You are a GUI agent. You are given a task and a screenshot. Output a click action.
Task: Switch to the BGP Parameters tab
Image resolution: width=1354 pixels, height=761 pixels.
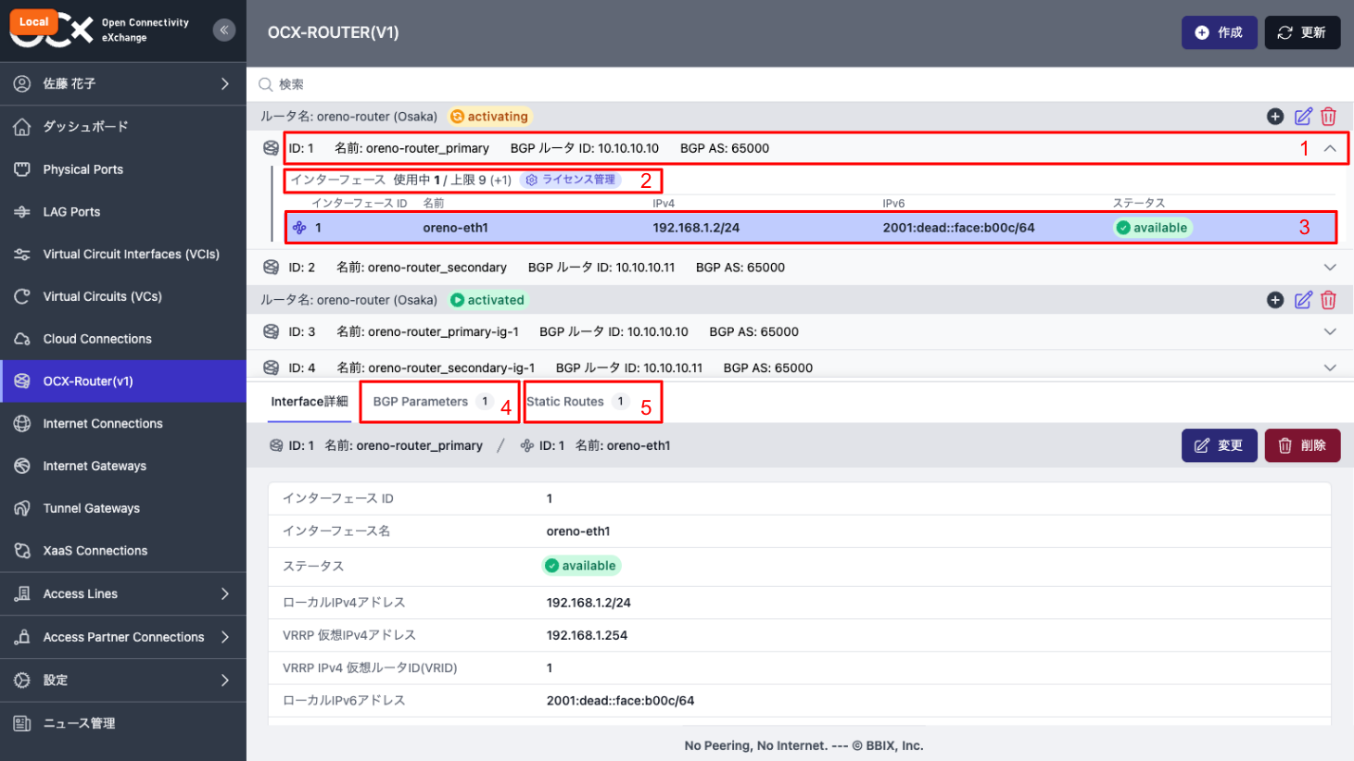coord(432,402)
